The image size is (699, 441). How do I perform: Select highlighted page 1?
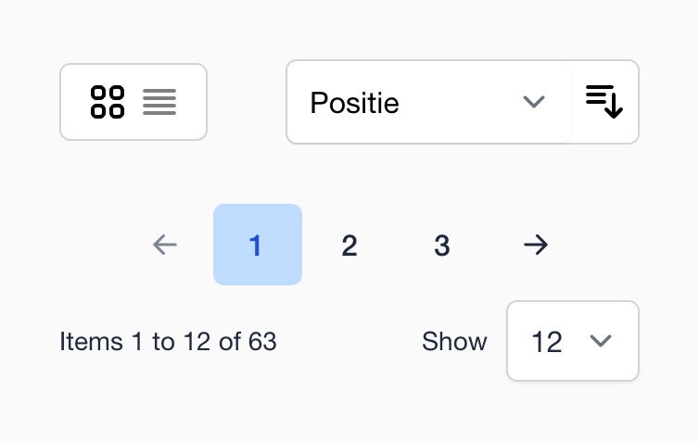[258, 245]
